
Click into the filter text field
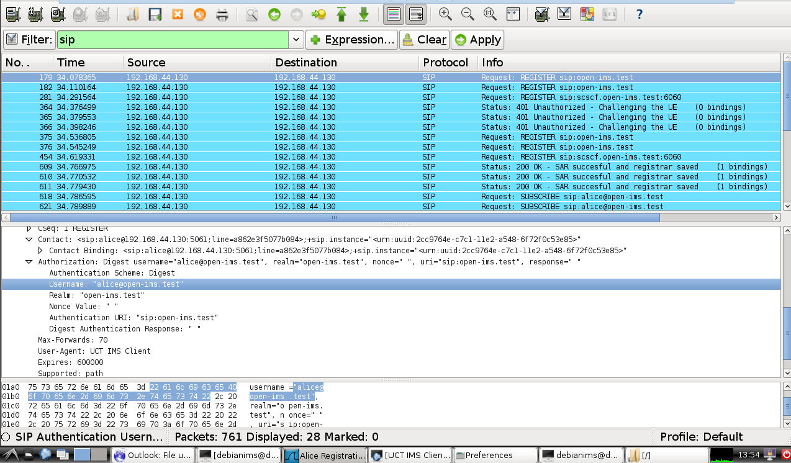click(x=173, y=40)
